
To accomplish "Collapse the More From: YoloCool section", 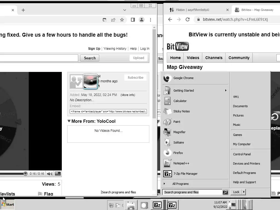I will [69, 121].
